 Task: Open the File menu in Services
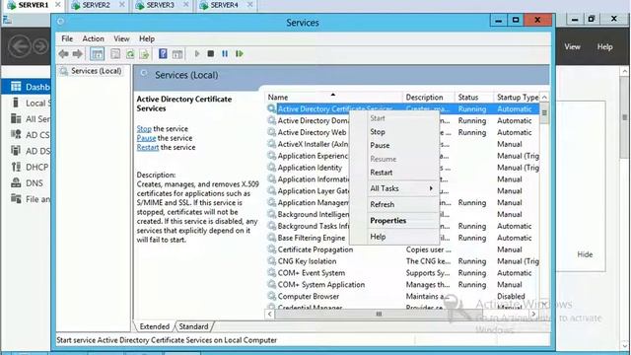[x=67, y=39]
